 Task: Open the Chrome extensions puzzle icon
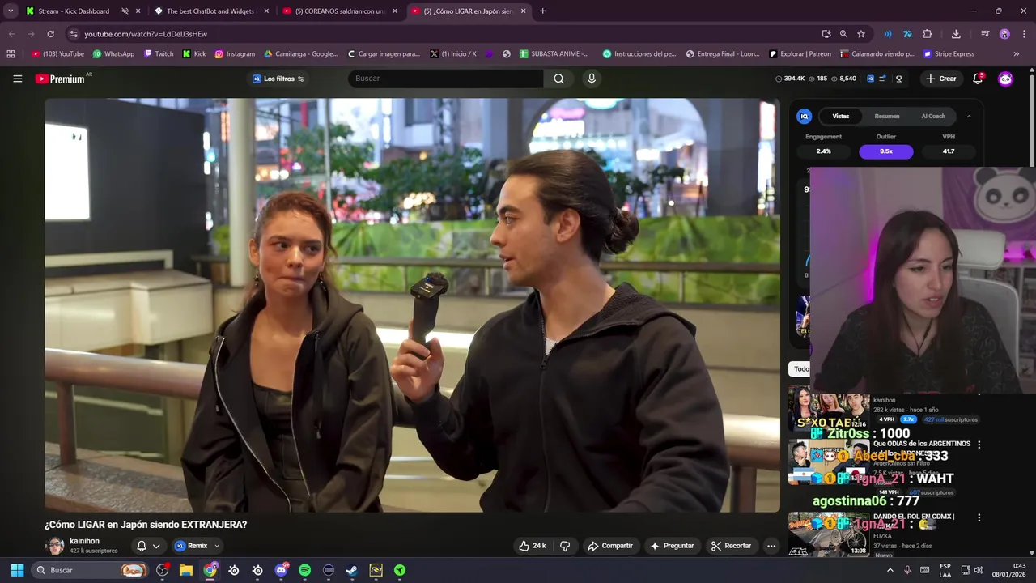928,34
